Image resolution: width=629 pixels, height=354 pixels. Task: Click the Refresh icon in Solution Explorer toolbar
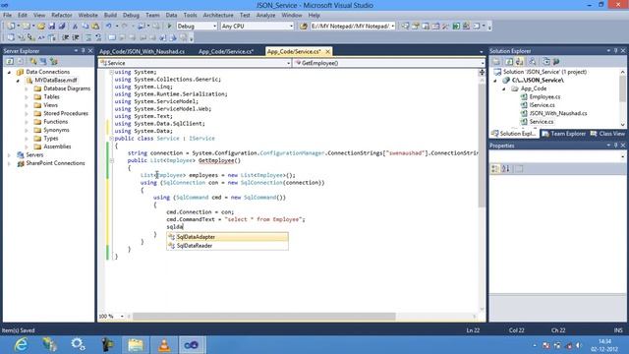click(509, 61)
